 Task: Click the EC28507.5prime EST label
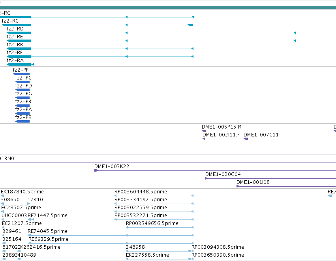pyautogui.click(x=21, y=208)
